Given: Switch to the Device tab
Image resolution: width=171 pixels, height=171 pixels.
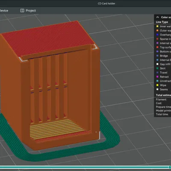Looking at the screenshot, I should 4,11.
